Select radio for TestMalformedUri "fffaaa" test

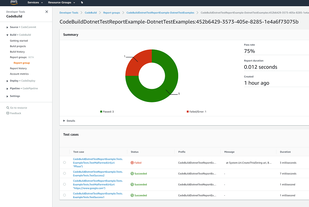[65, 162]
